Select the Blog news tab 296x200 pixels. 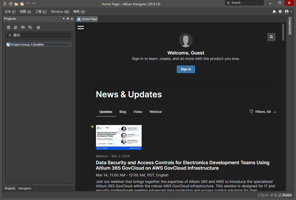point(123,112)
